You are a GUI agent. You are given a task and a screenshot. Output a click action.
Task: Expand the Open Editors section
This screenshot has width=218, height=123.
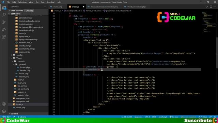click(x=28, y=11)
